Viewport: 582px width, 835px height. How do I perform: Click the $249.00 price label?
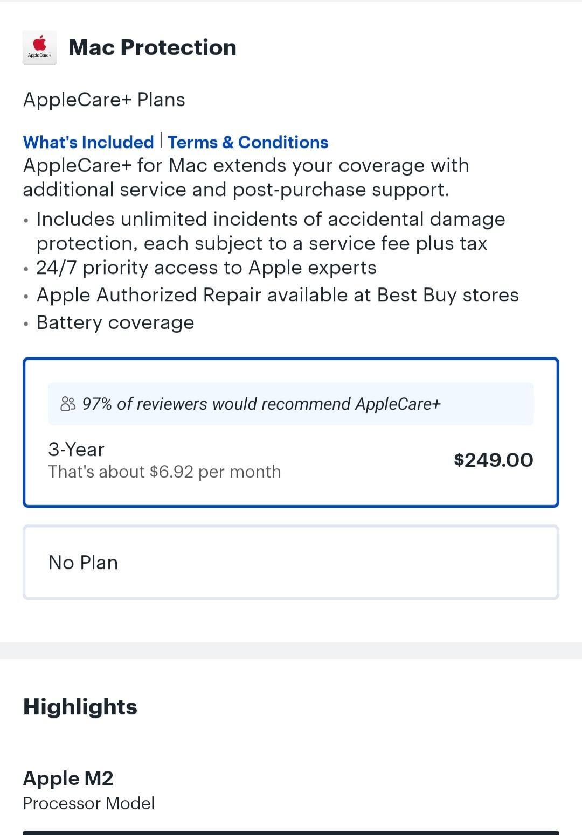coord(493,459)
